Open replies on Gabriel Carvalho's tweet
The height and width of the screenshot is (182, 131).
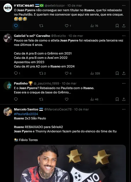17,73
